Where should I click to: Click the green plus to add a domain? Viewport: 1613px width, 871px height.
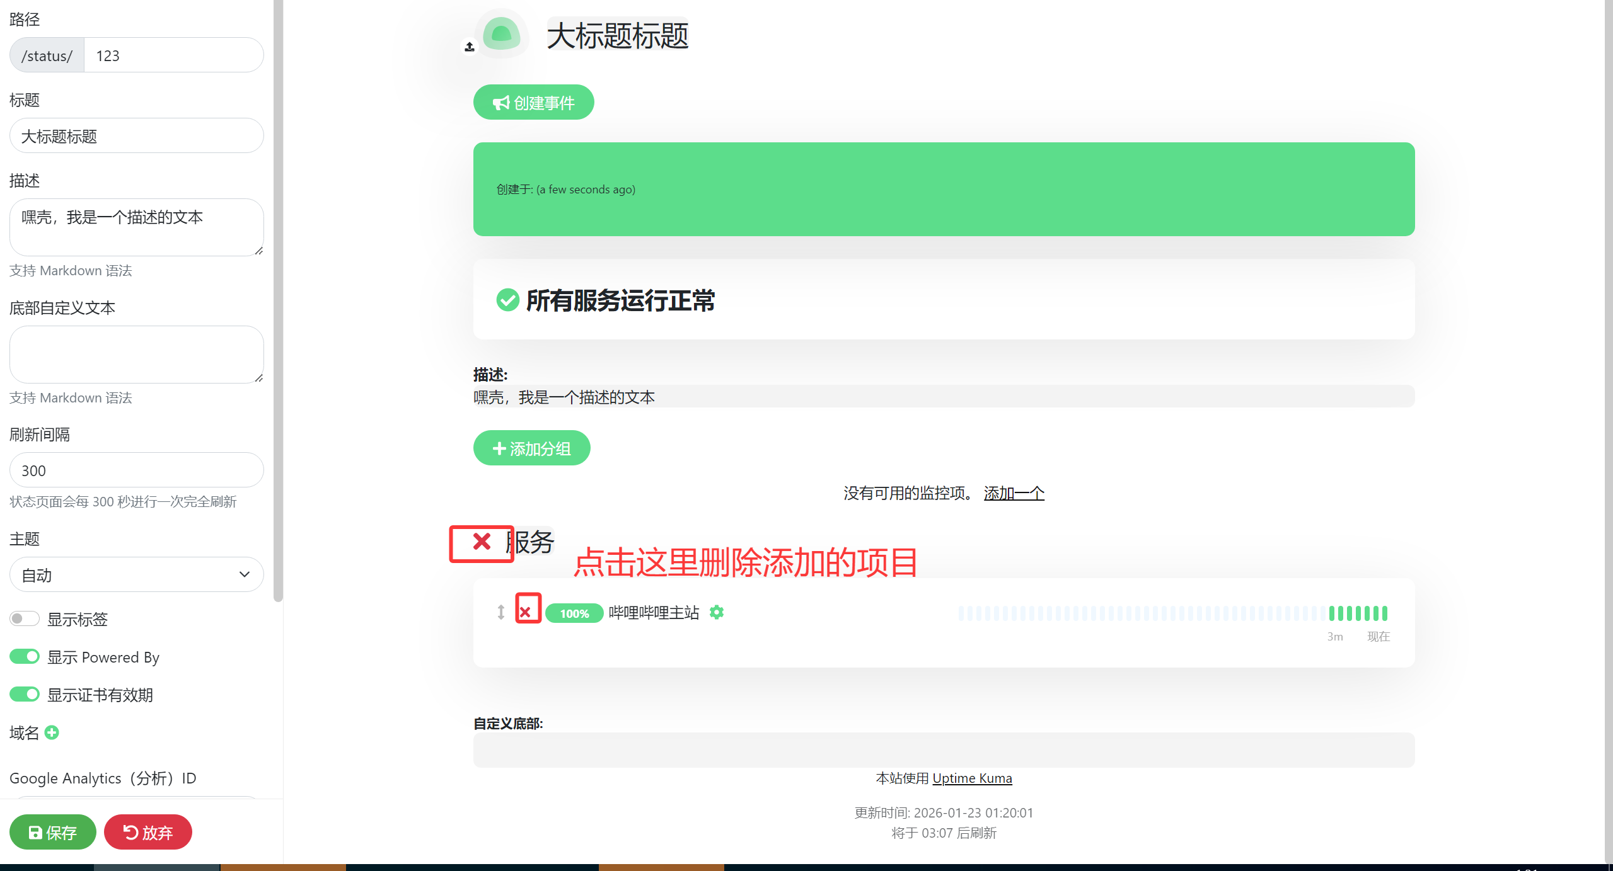click(x=52, y=732)
